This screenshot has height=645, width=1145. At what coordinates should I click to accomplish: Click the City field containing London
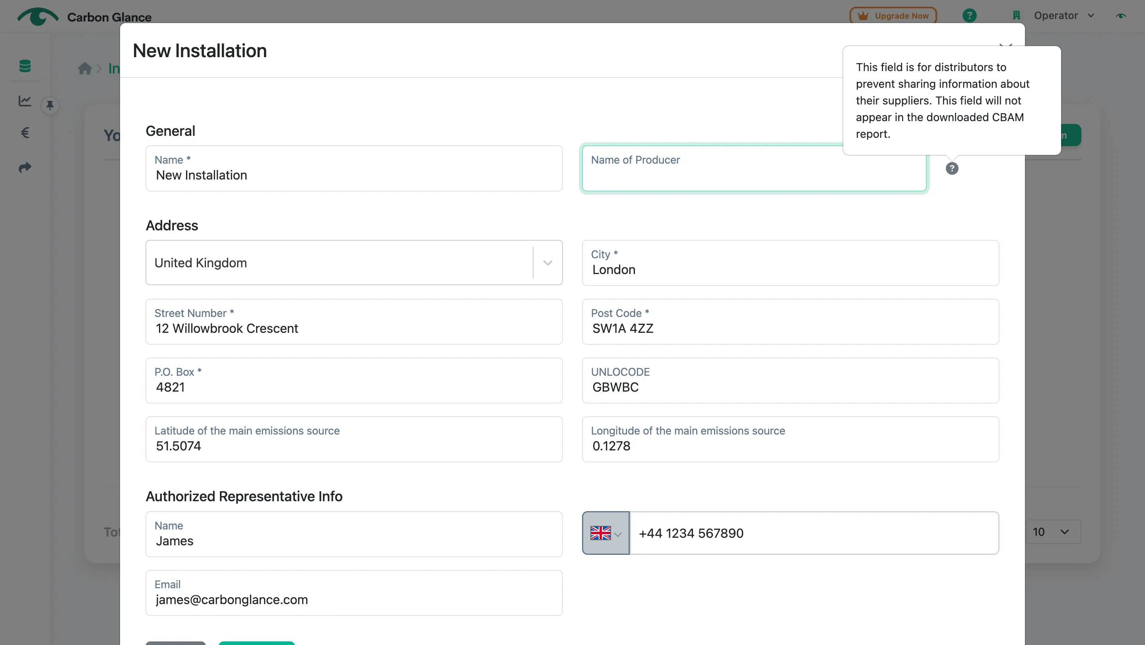coord(790,263)
